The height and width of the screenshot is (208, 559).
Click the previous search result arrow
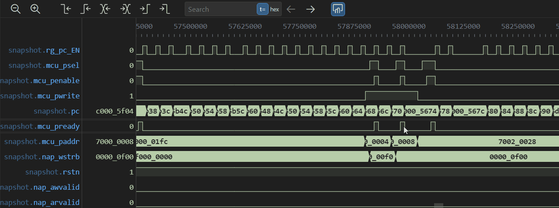pos(291,9)
